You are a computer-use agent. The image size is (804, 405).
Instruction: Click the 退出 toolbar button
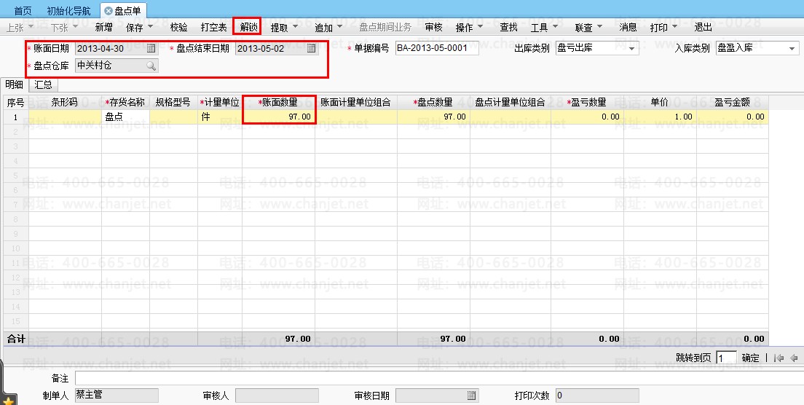(703, 27)
